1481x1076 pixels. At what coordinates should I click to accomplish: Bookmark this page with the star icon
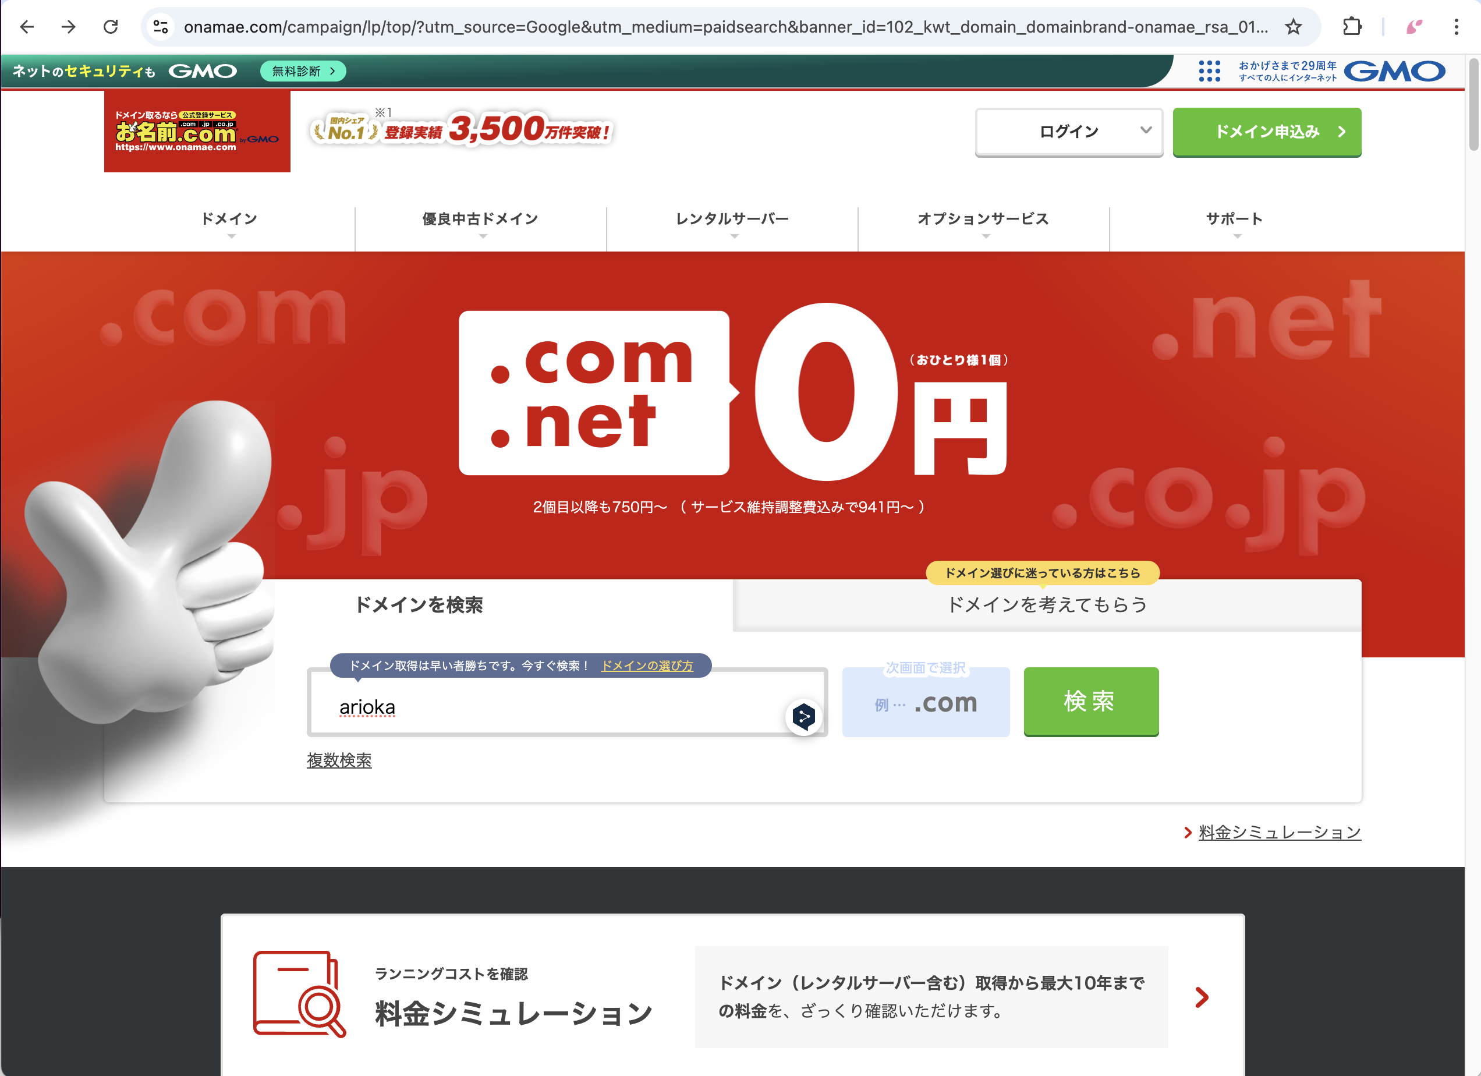coord(1293,27)
